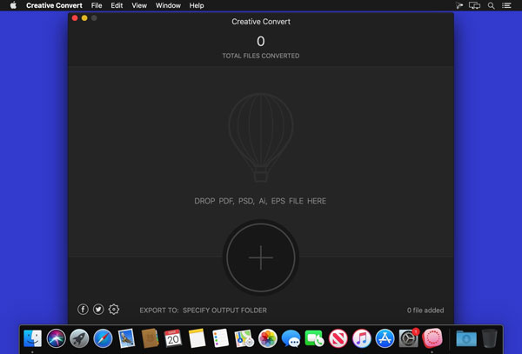Open iTunes music note in Dock
522x354 pixels.
[x=362, y=338]
